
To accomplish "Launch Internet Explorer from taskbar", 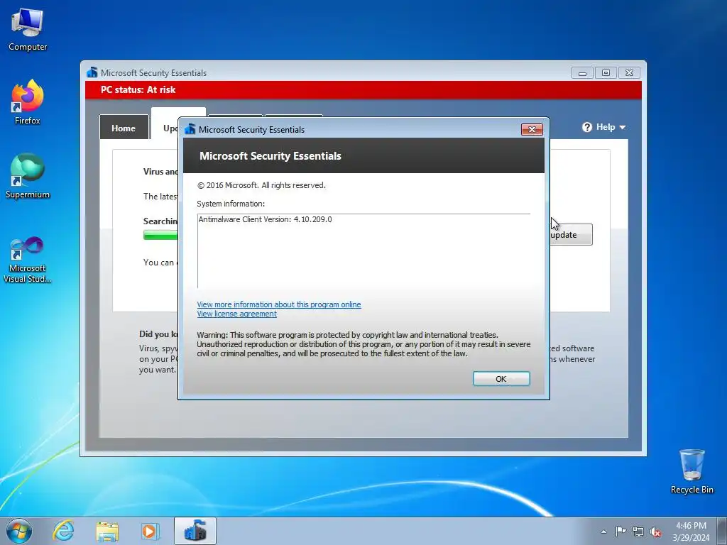I will click(x=63, y=531).
